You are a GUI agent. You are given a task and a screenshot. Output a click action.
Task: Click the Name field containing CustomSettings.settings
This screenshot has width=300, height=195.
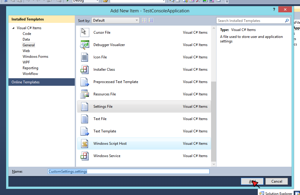(x=128, y=171)
